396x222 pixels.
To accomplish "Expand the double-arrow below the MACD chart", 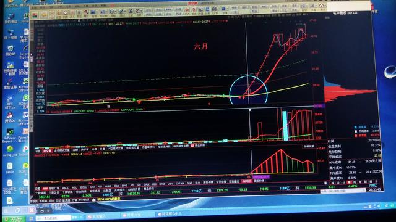I will point(325,183).
